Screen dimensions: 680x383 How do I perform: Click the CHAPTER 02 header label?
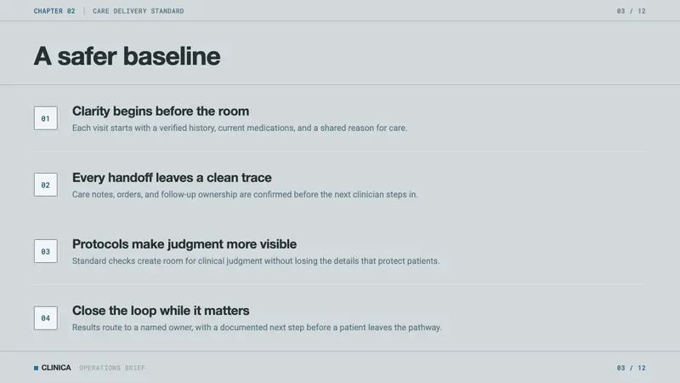coord(54,11)
